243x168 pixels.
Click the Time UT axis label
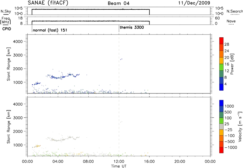(x=119, y=166)
